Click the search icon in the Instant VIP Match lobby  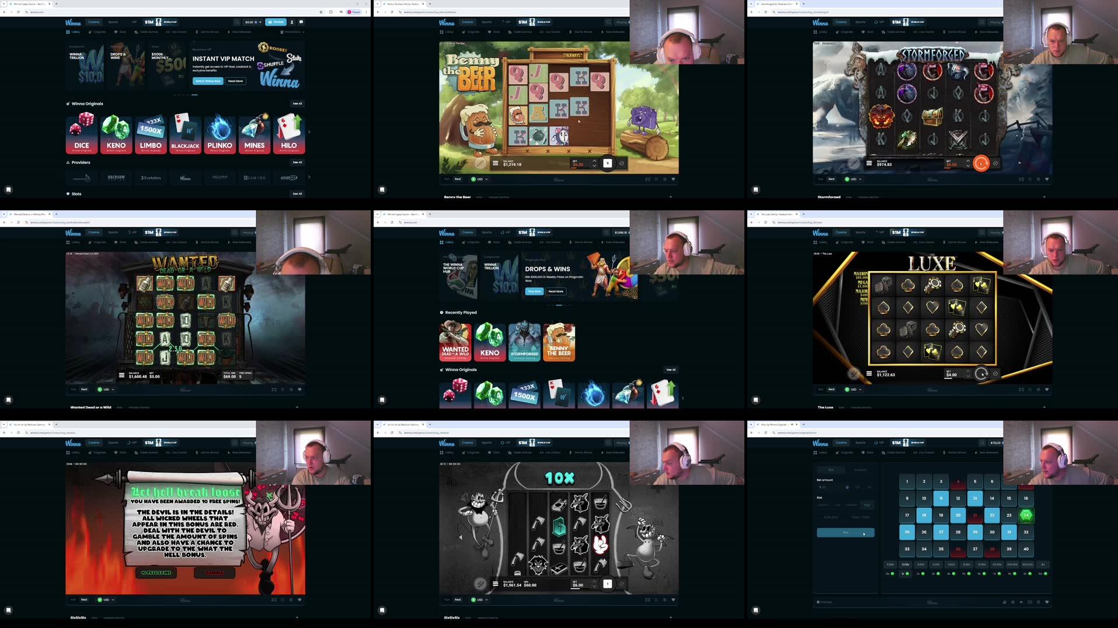(236, 22)
